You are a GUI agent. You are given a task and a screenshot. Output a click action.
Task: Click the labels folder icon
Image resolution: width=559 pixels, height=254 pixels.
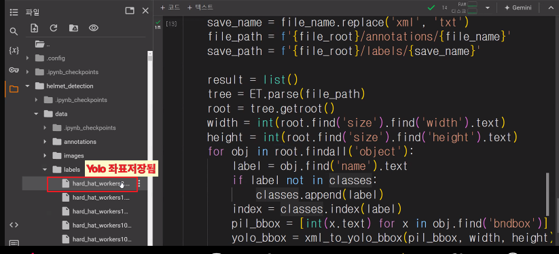[x=57, y=170]
